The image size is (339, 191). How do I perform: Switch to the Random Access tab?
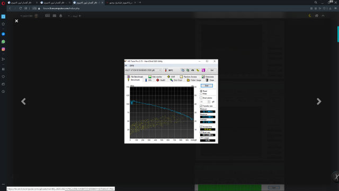(189, 76)
